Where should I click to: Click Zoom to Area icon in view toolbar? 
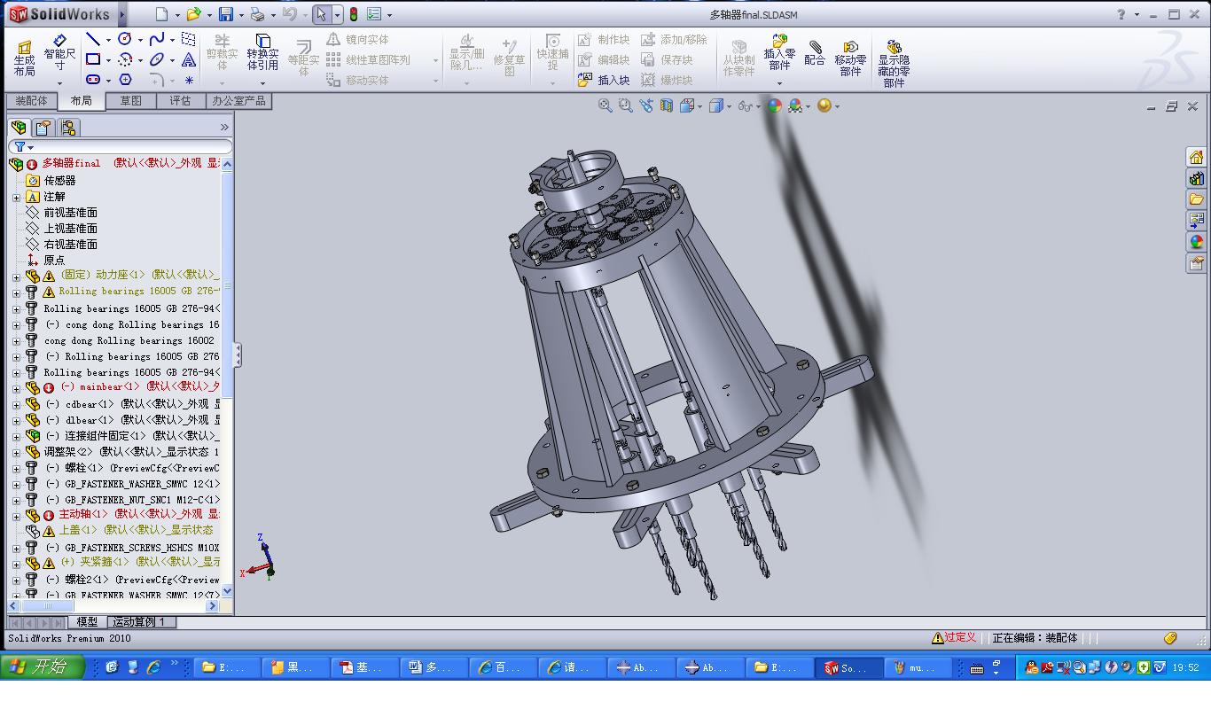(625, 105)
